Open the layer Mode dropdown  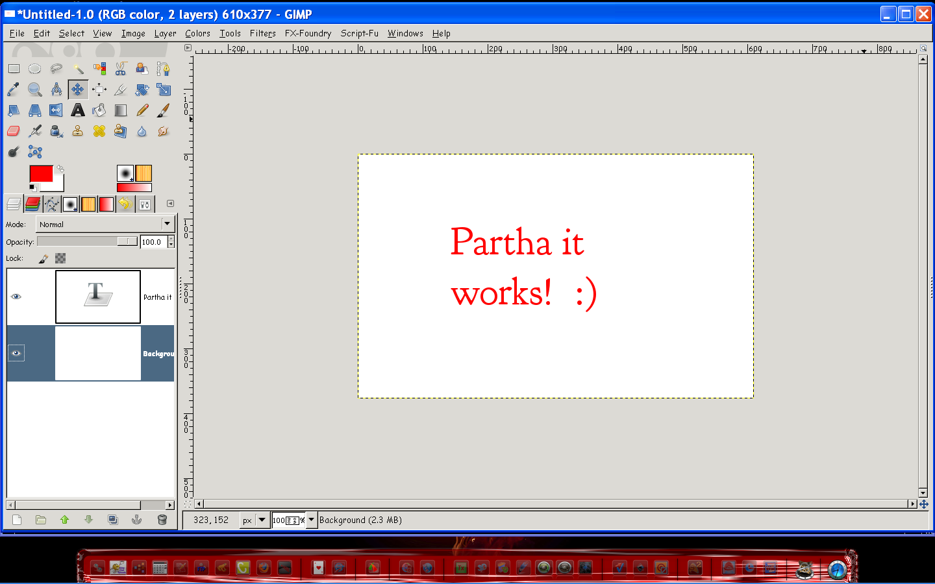(x=105, y=224)
